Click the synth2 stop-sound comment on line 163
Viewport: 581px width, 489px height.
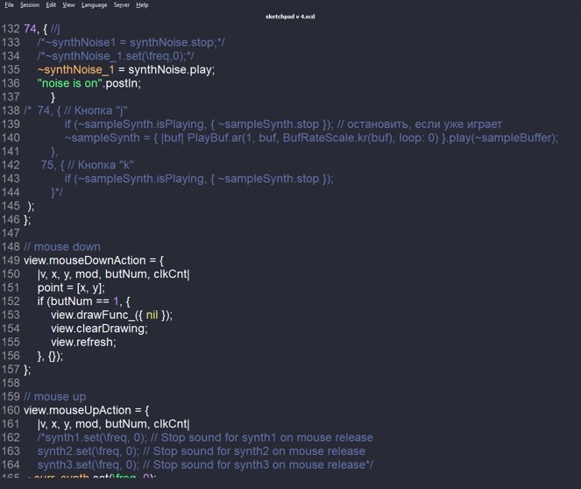[x=202, y=451]
